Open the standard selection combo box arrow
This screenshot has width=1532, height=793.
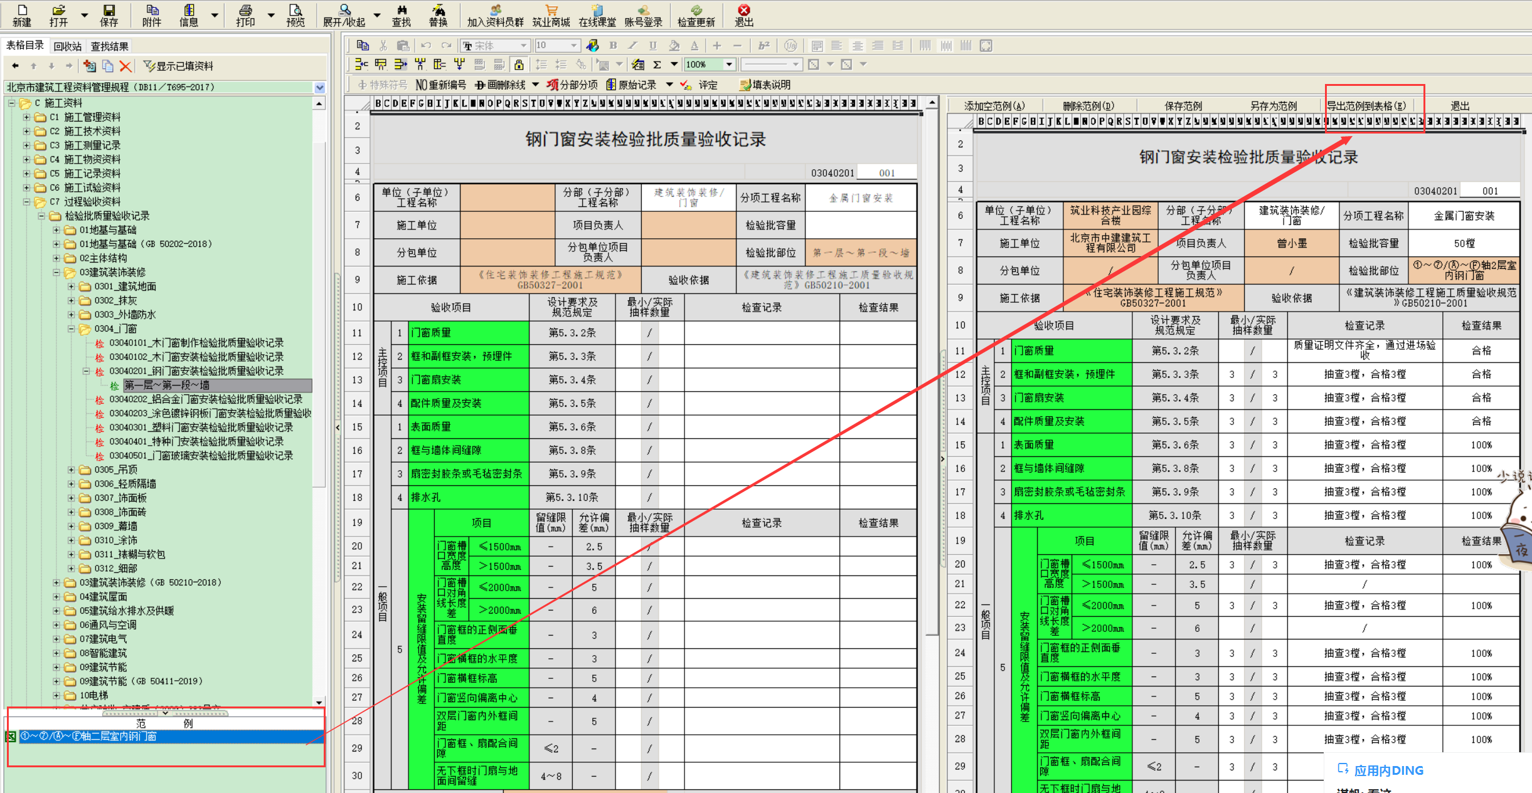tap(320, 88)
